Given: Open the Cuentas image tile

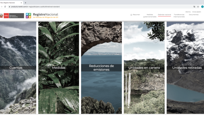Looking at the screenshot, I should point(18,68).
